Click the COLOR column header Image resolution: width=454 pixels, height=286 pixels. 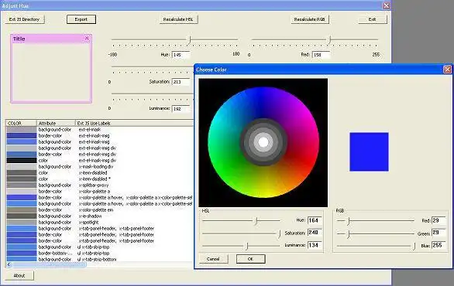(21, 124)
